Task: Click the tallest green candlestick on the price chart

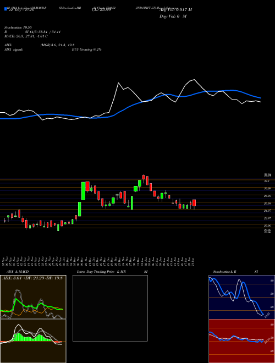Action: pyautogui.click(x=83, y=191)
